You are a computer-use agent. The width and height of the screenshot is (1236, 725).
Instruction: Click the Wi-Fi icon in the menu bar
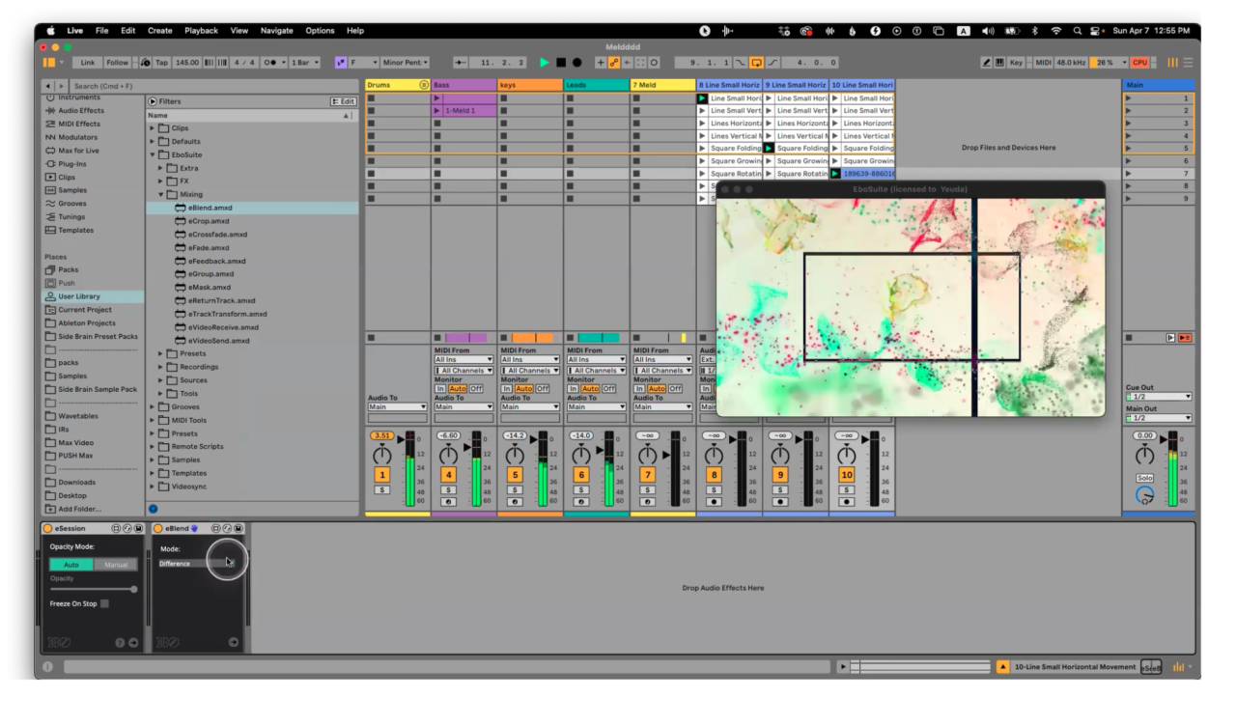pyautogui.click(x=1055, y=30)
